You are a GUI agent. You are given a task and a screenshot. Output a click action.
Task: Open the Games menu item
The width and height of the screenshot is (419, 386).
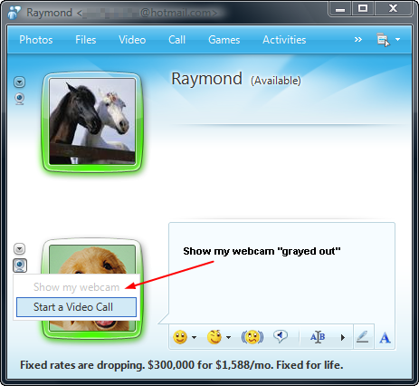pyautogui.click(x=224, y=40)
